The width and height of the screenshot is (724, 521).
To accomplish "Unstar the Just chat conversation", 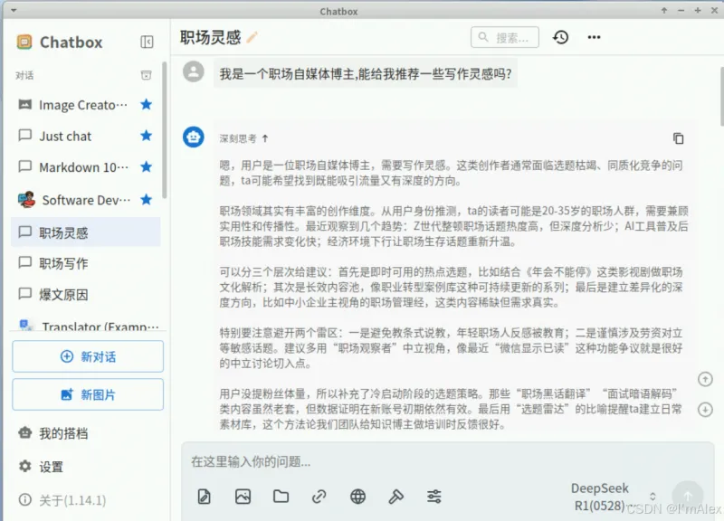I will click(x=146, y=136).
